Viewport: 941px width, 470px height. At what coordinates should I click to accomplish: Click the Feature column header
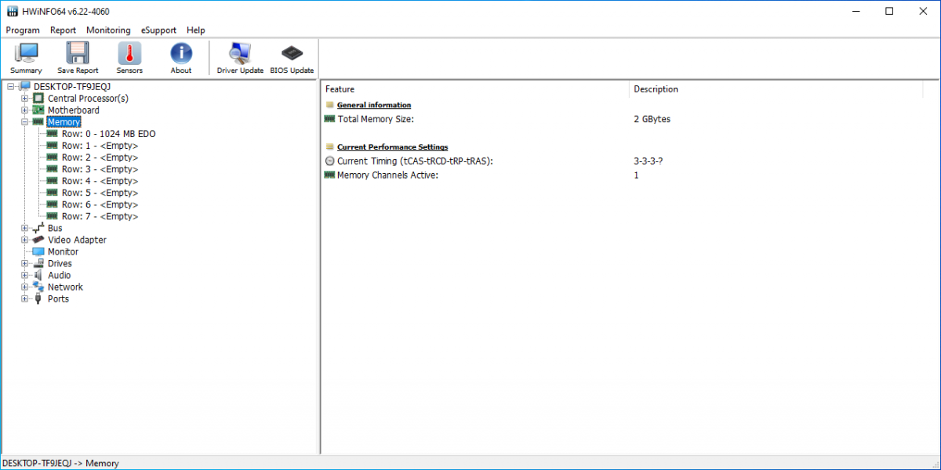click(x=340, y=89)
